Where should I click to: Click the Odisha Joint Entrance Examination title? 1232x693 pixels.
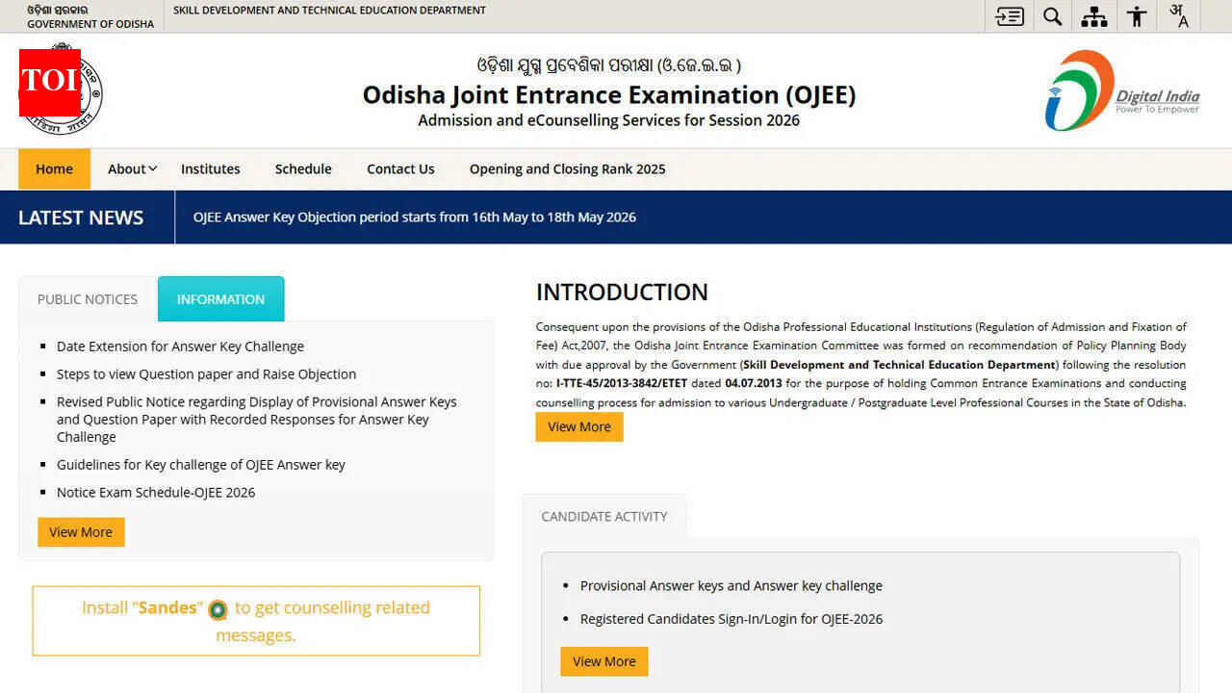click(x=609, y=95)
